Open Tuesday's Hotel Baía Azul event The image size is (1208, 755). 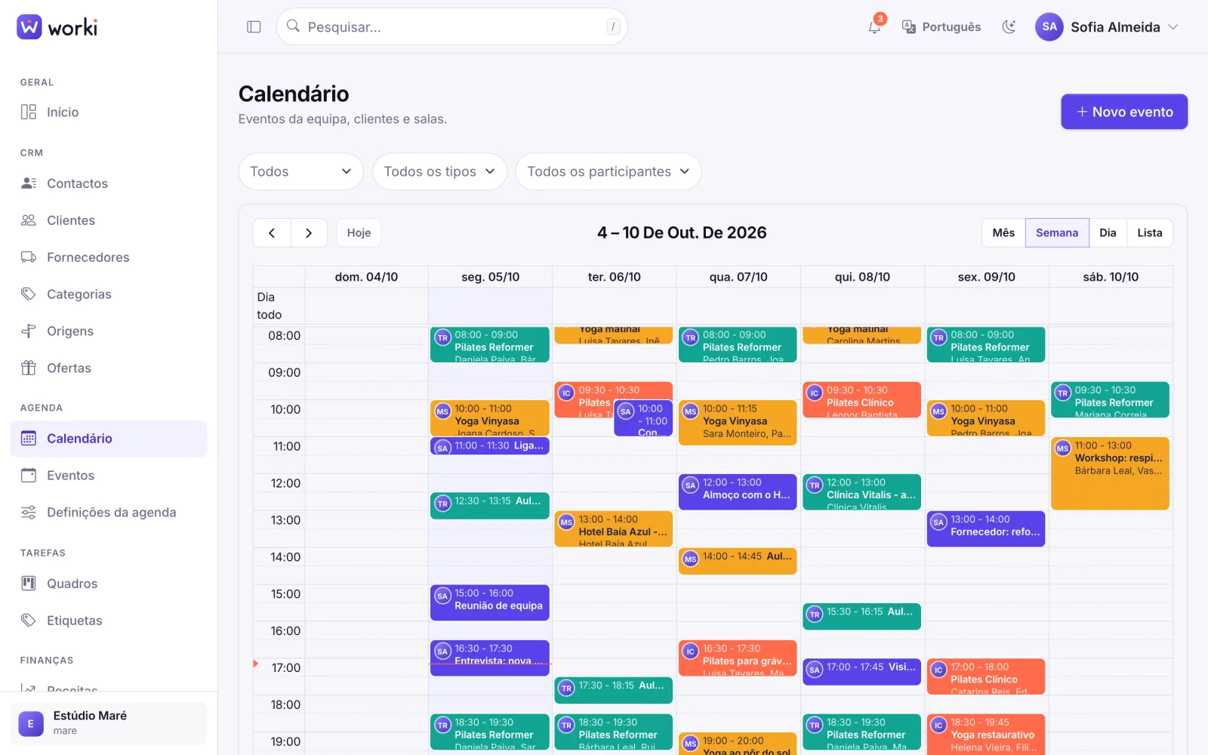[x=614, y=528]
